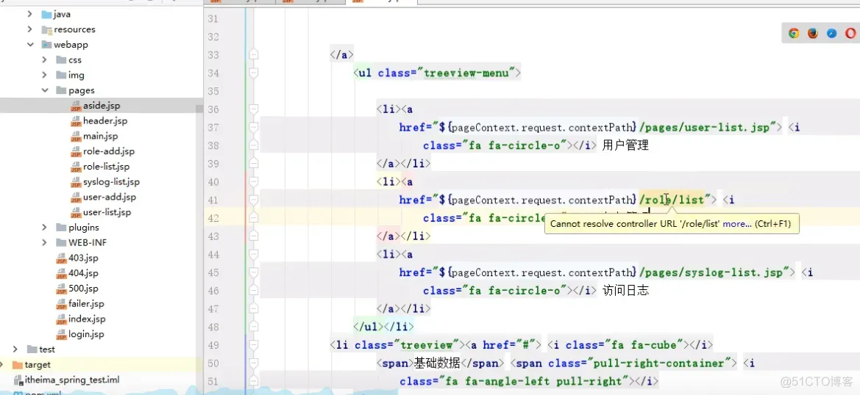Viewport: 860px width, 395px height.
Task: Expand the resources folder
Action: [29, 29]
